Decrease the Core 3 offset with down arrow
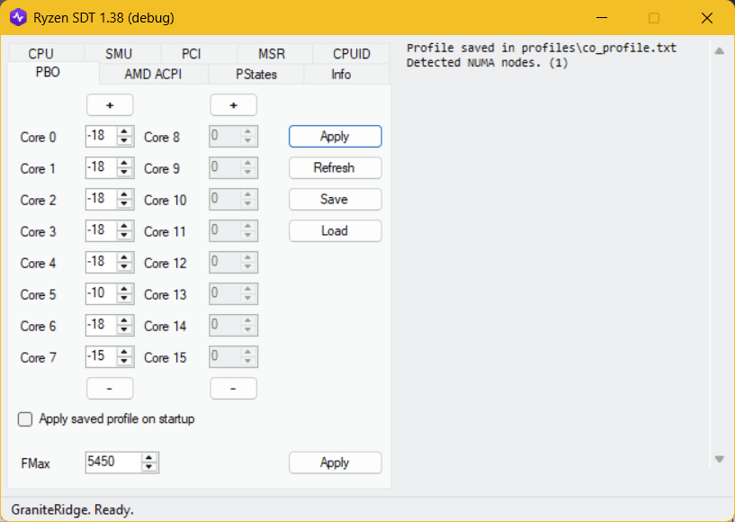 click(124, 235)
